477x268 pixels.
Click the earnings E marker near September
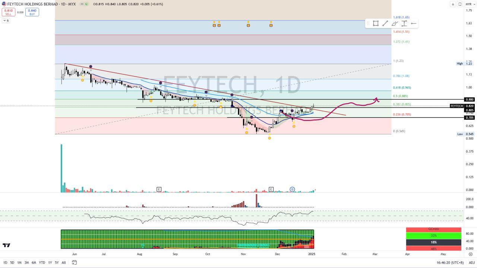pos(159,189)
